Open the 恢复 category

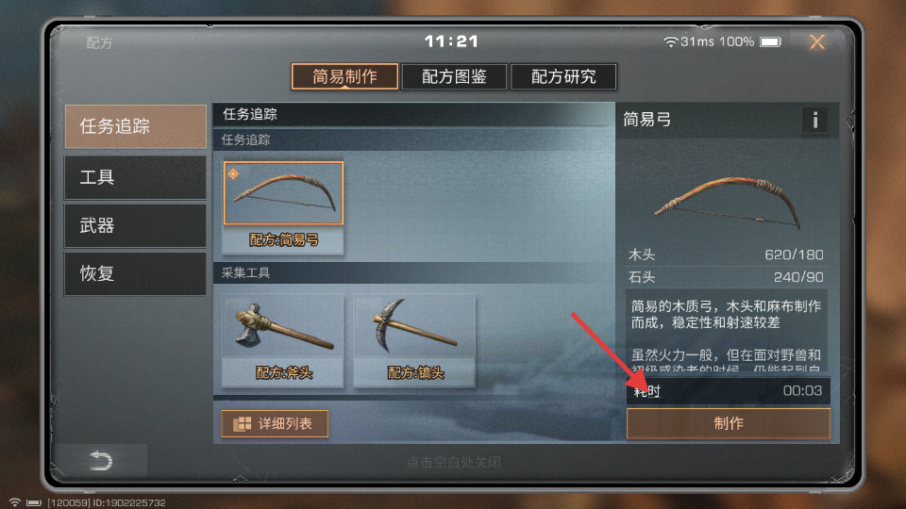click(135, 273)
